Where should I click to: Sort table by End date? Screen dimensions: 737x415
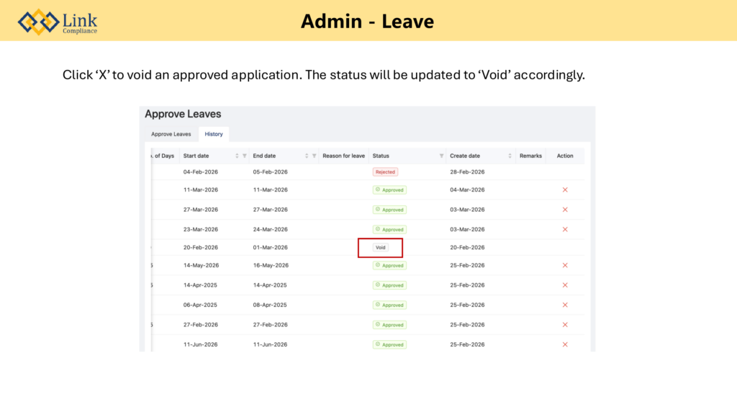[x=307, y=156]
